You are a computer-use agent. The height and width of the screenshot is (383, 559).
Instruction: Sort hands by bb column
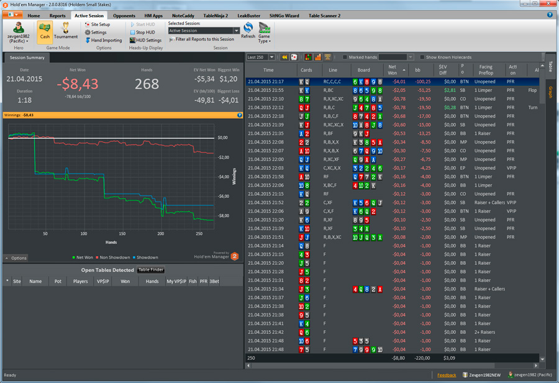(417, 70)
